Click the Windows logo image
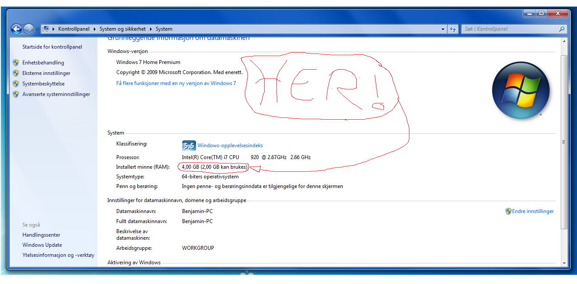577x284 pixels. [x=521, y=91]
